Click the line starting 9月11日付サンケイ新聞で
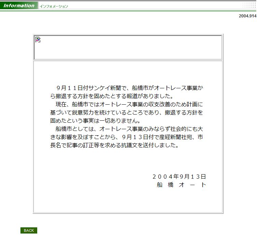 click(130, 88)
